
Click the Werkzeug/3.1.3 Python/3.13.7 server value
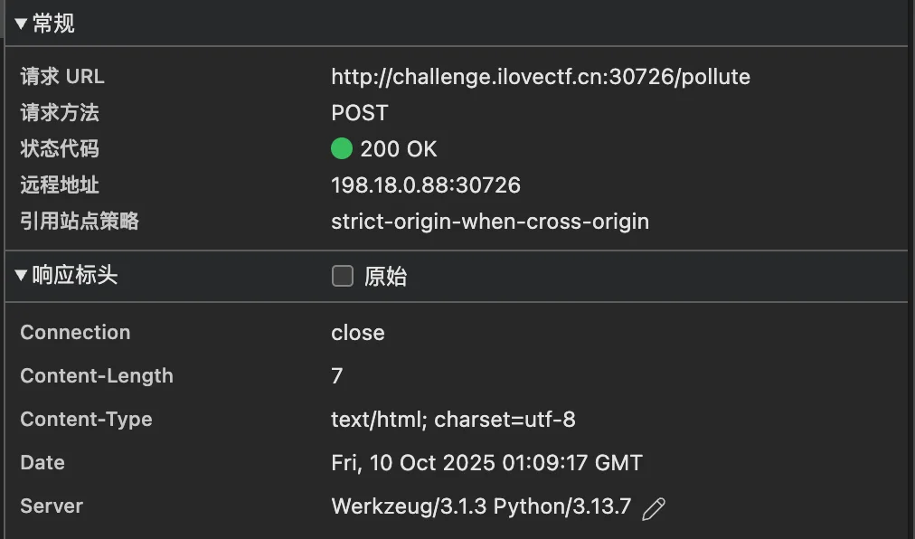[x=481, y=506]
